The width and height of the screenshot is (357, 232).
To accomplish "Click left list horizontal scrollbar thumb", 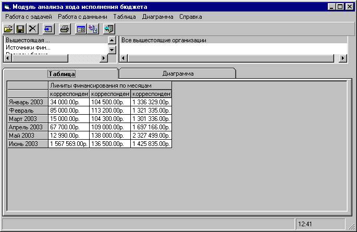I will (x=40, y=58).
